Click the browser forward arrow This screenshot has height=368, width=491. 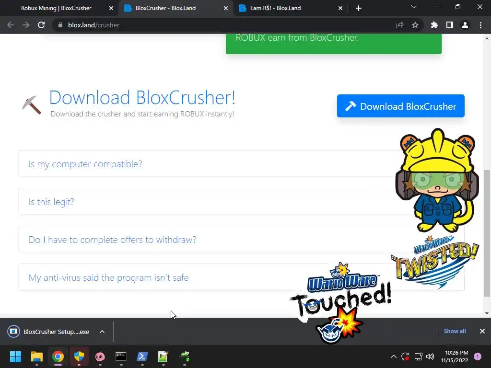point(26,25)
